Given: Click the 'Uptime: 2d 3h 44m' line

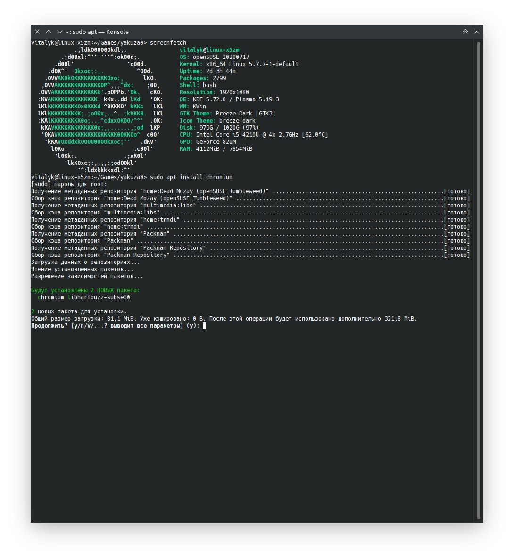Looking at the screenshot, I should coord(207,71).
